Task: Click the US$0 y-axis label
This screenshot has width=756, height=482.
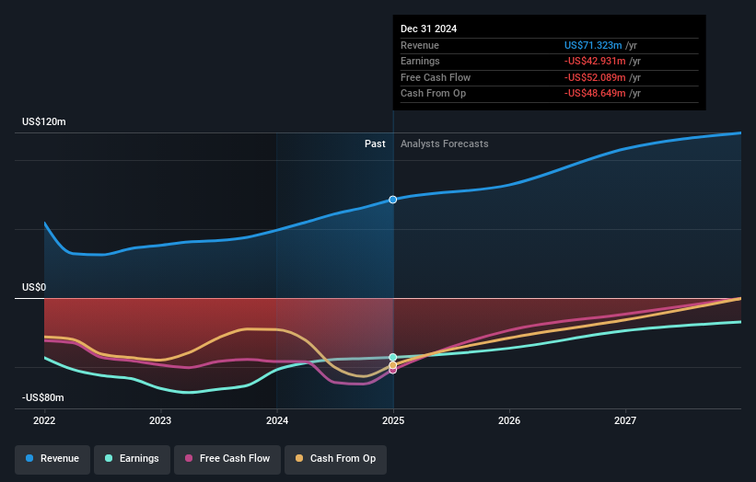Action: pyautogui.click(x=34, y=288)
